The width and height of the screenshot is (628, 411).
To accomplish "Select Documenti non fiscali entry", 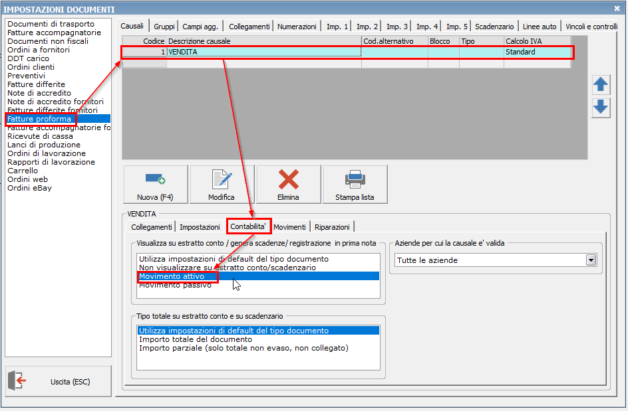I will pos(48,41).
